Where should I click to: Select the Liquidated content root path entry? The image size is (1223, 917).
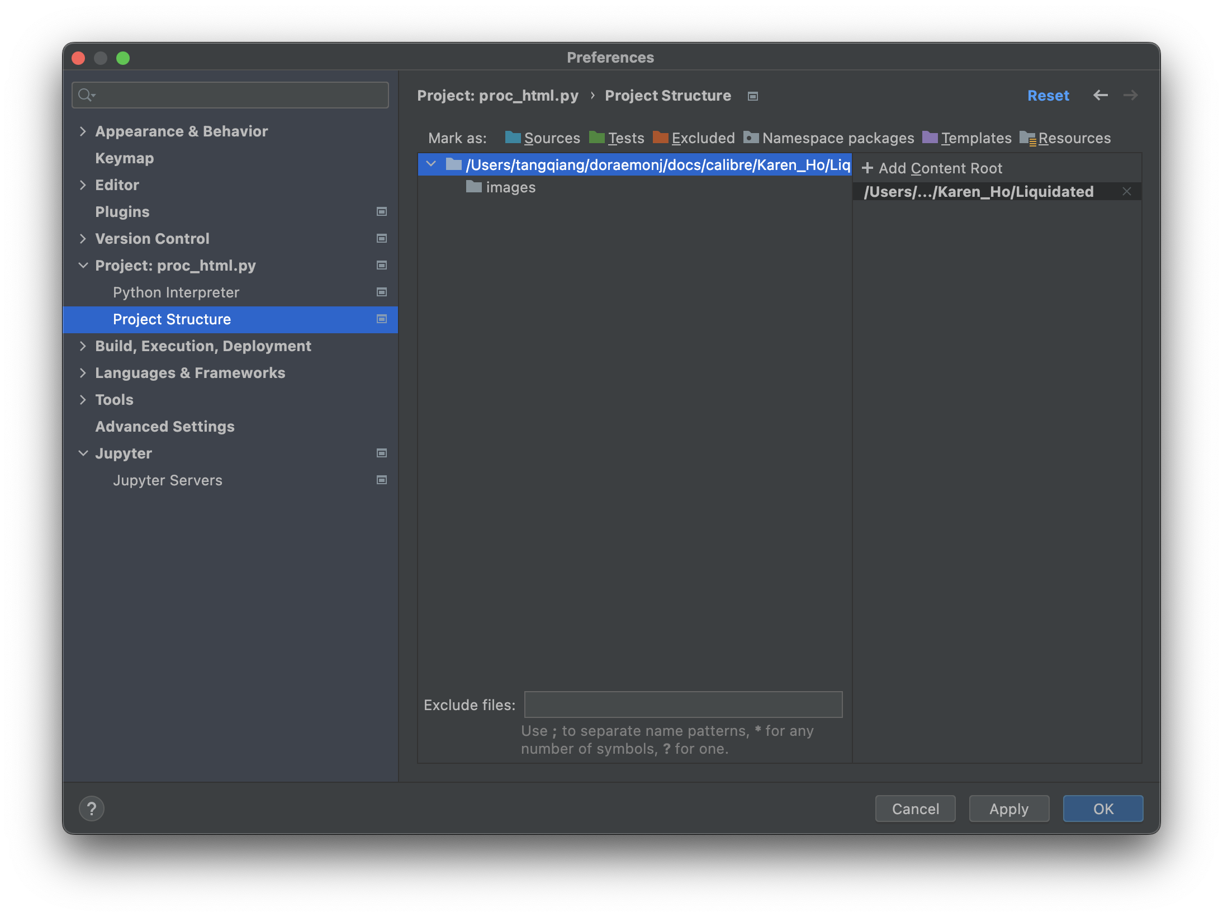978,191
